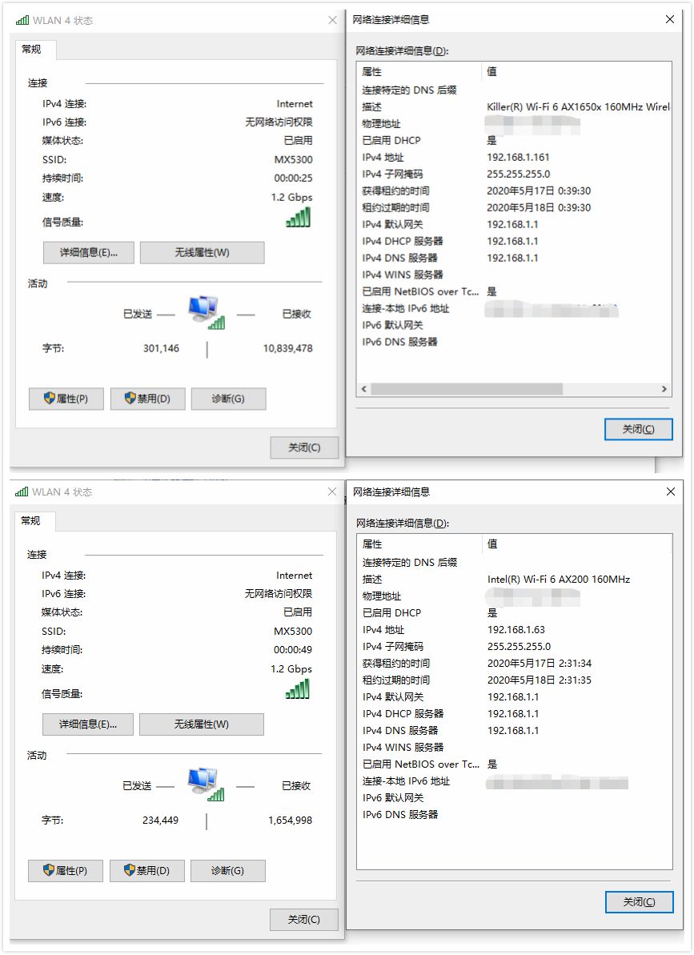Click 禁用(D) button in top WLAN window
Screen dimensions: 694x955
point(148,399)
